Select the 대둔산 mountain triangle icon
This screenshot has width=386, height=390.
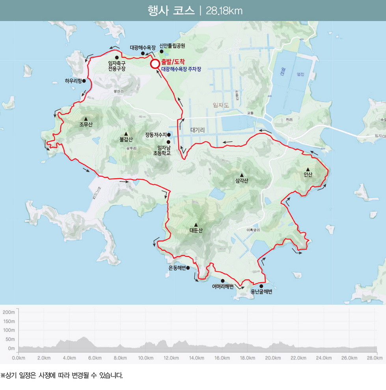click(196, 225)
